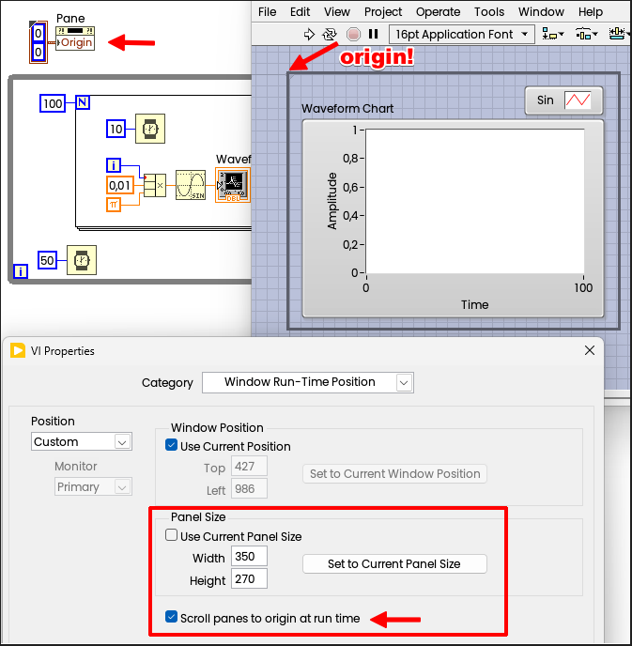Toggle Scroll panes to origin at run time
Image resolution: width=632 pixels, height=646 pixels.
point(171,617)
